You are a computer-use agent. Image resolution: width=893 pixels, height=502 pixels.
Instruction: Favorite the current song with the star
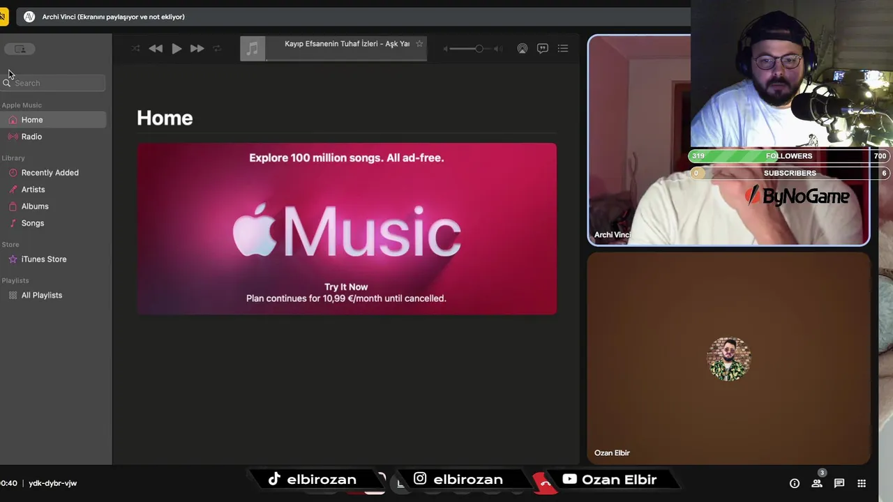pyautogui.click(x=419, y=43)
